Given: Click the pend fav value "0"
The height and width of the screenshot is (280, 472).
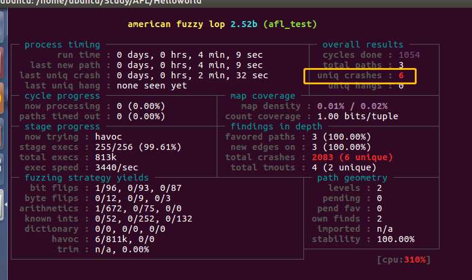Looking at the screenshot, I should click(379, 208).
